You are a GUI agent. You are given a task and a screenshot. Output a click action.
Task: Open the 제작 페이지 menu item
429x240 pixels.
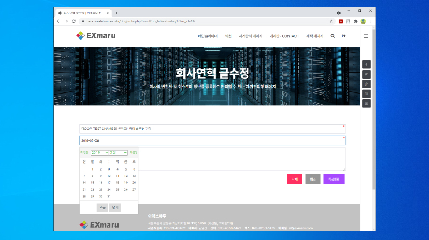315,36
